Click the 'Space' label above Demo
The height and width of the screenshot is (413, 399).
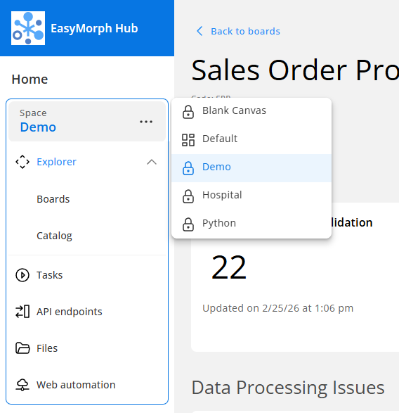33,113
